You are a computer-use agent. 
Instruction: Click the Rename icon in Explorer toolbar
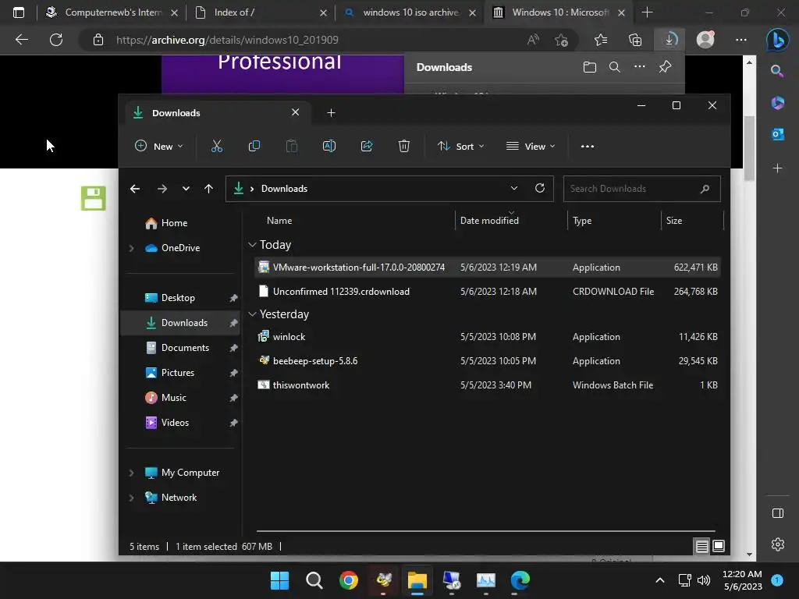(329, 146)
